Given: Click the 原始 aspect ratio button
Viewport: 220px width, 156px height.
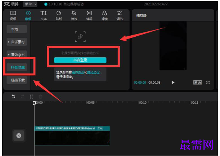Looking at the screenshot, I should 197,83.
